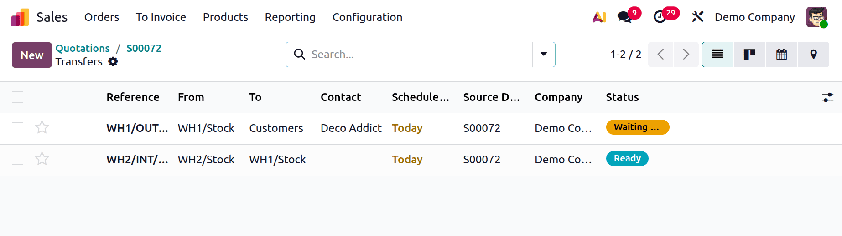Select the WH2/INT transfer row checkbox

[18, 159]
